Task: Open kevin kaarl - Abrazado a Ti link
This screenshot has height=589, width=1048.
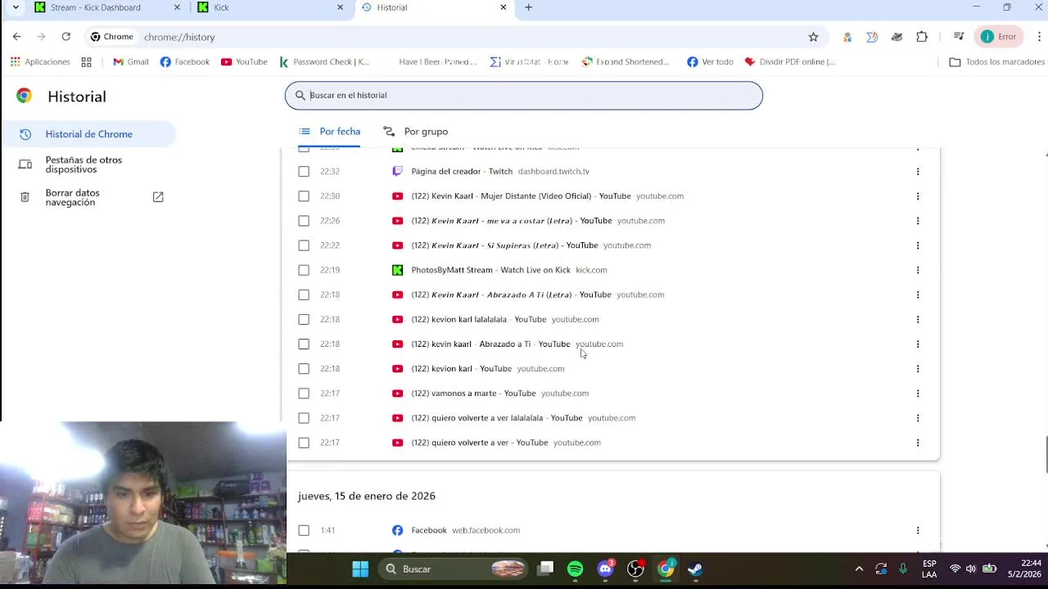Action: [490, 344]
